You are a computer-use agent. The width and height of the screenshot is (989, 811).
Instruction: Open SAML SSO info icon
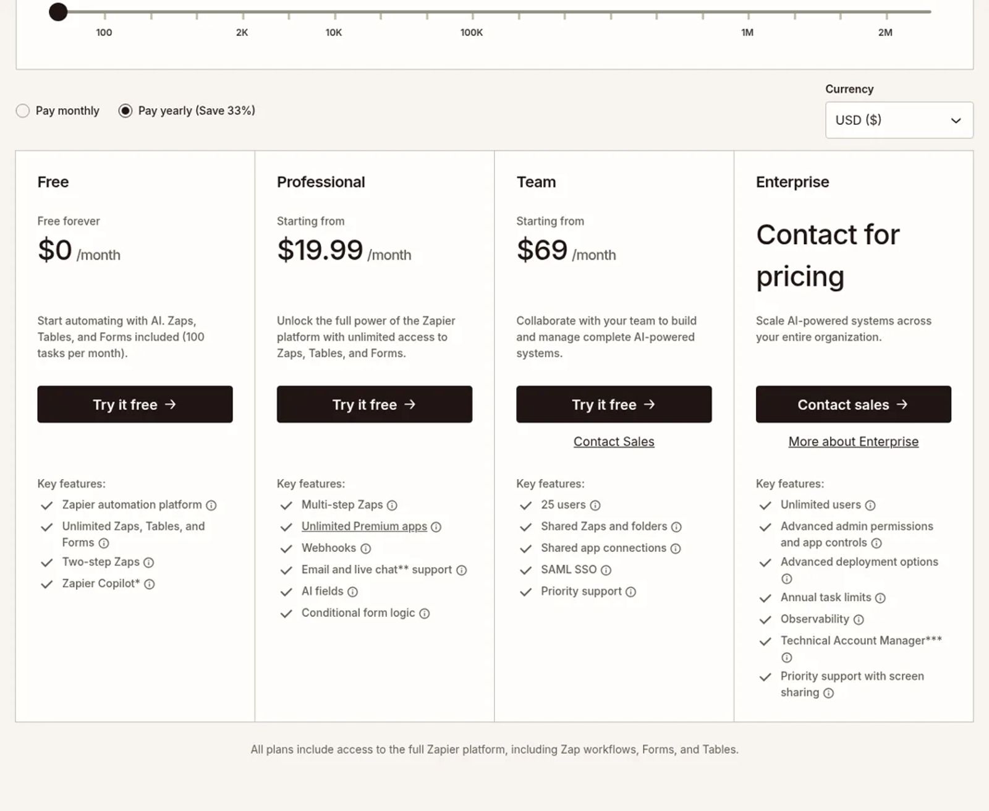[606, 571]
